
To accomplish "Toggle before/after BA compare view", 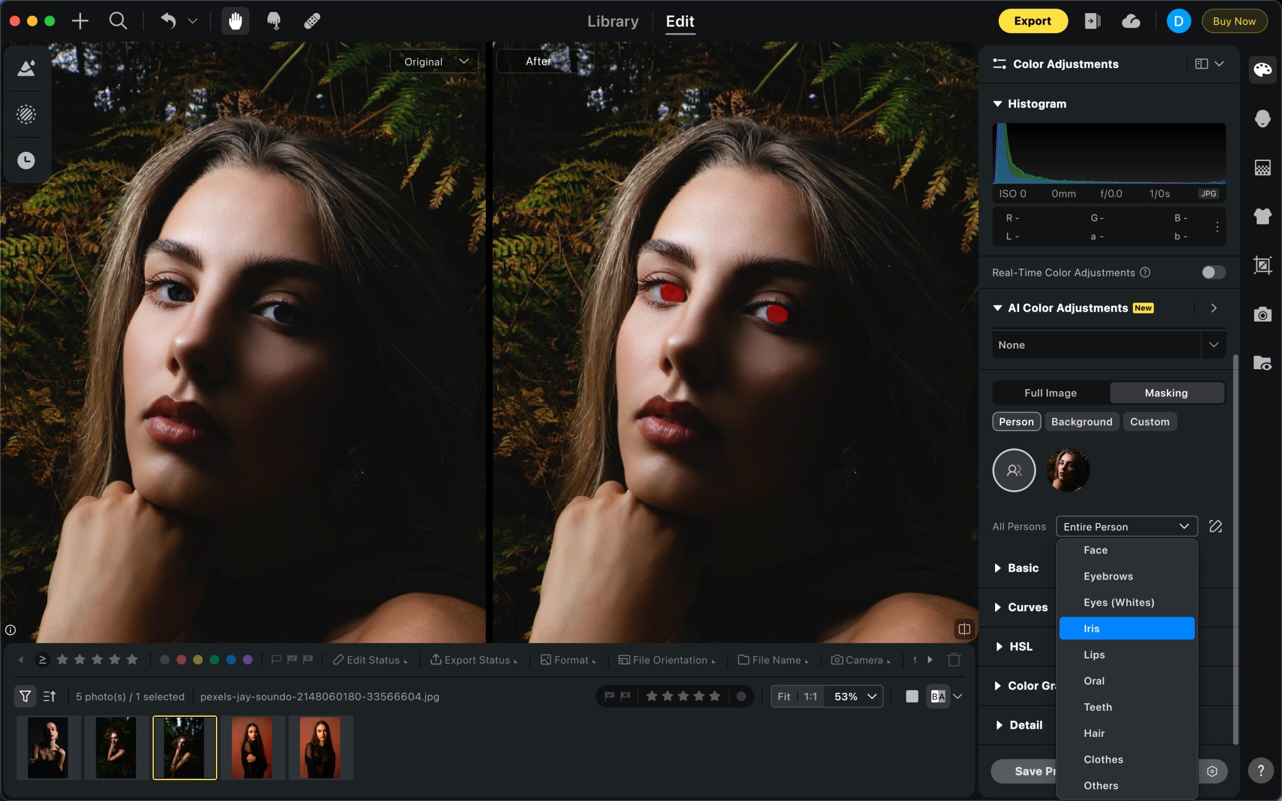I will 938,696.
